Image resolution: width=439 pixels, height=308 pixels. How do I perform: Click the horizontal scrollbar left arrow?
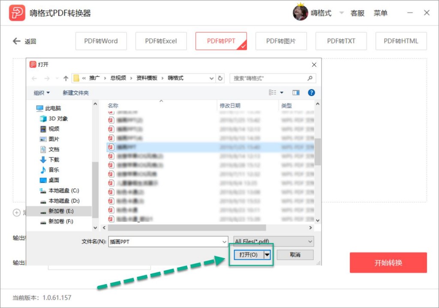coord(104,228)
